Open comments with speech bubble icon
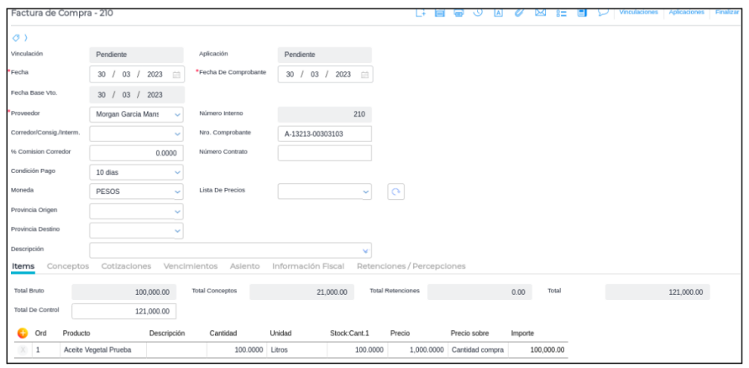 [603, 13]
